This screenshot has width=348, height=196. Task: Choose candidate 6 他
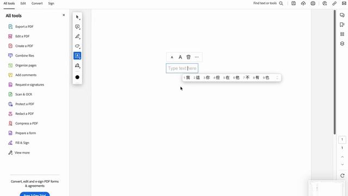(237, 77)
